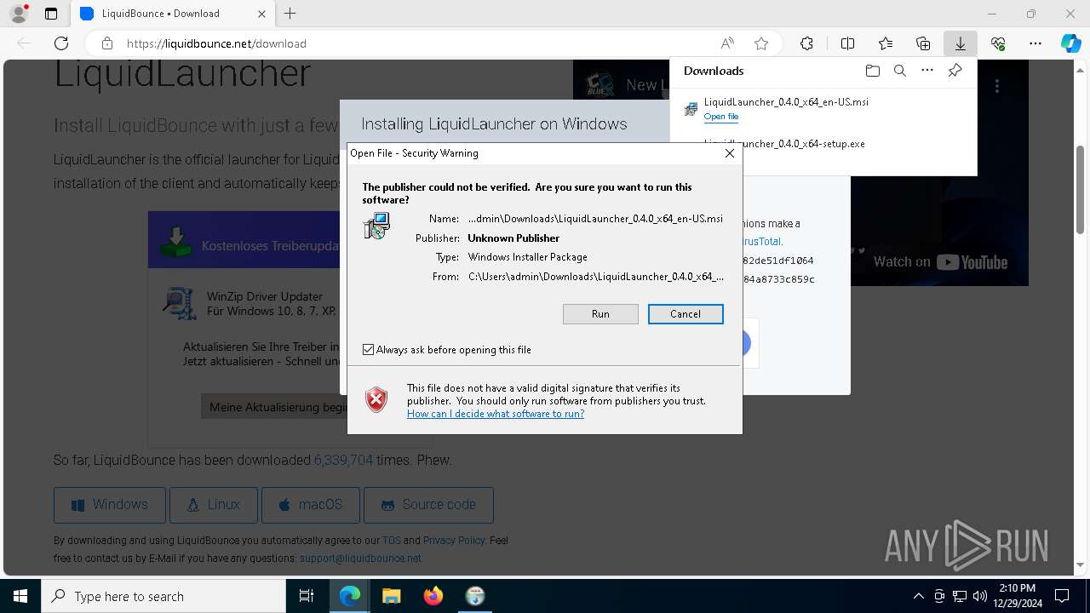
Task: Click Open file link under the msi download
Action: pyautogui.click(x=721, y=117)
